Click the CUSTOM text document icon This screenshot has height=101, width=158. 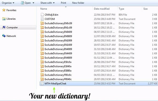point(42,19)
